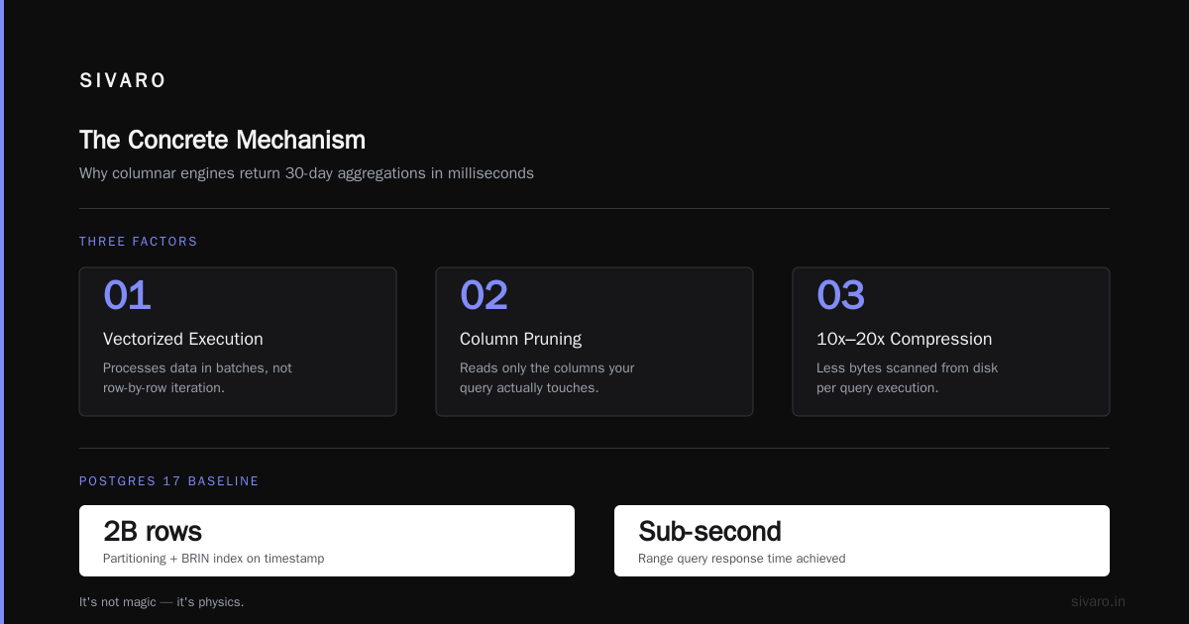Open the Column Pruning card title

click(520, 339)
